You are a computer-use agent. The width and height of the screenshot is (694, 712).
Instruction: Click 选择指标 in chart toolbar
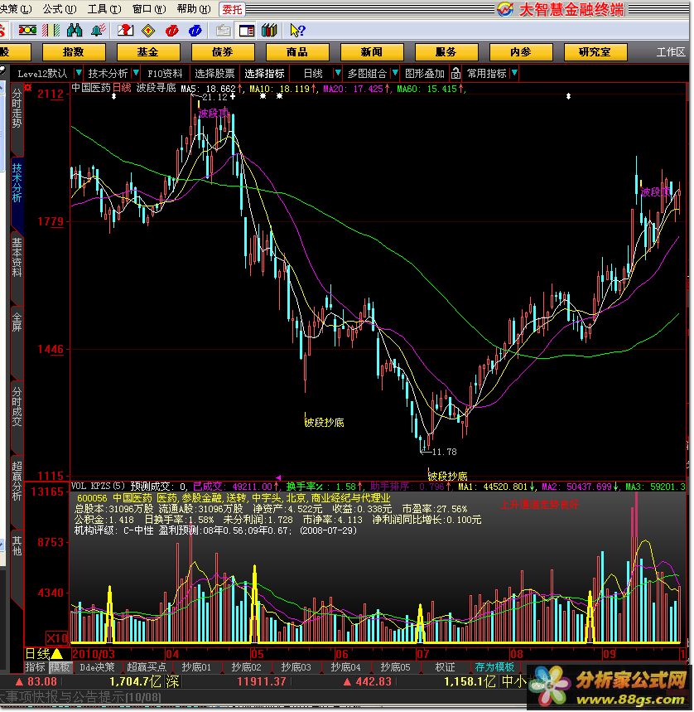[264, 73]
